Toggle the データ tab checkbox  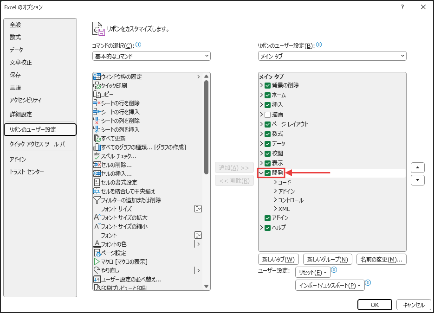[267, 144]
